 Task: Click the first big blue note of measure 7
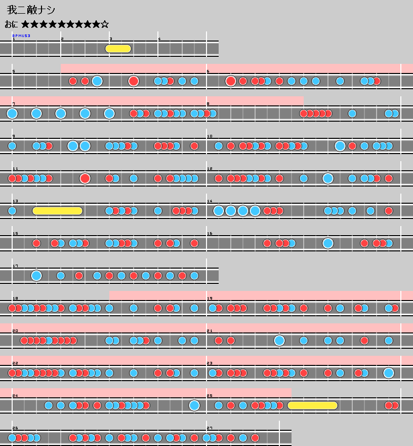click(12, 114)
